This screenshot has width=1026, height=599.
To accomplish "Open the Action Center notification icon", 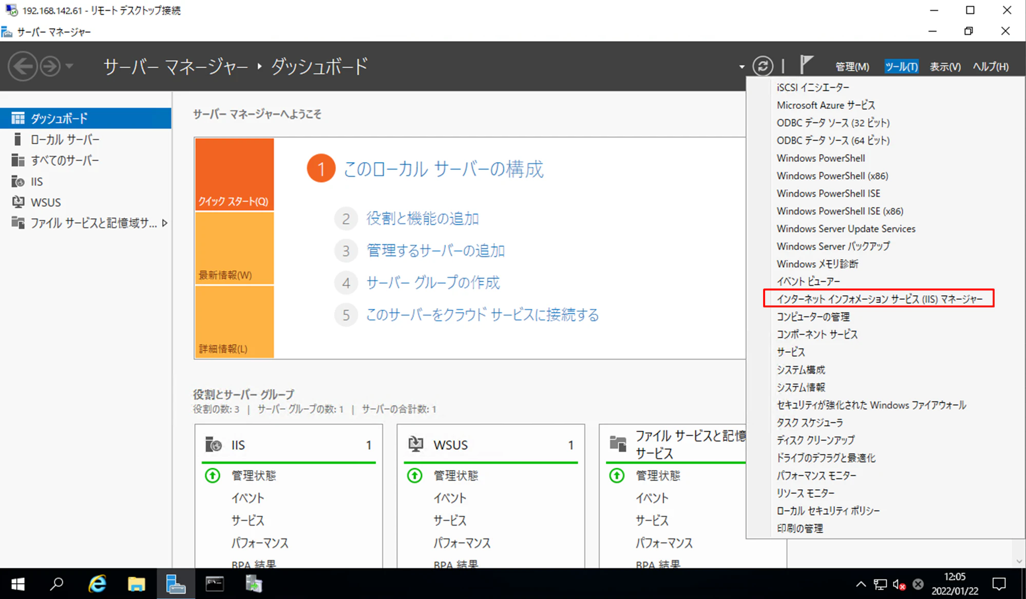I will [999, 584].
